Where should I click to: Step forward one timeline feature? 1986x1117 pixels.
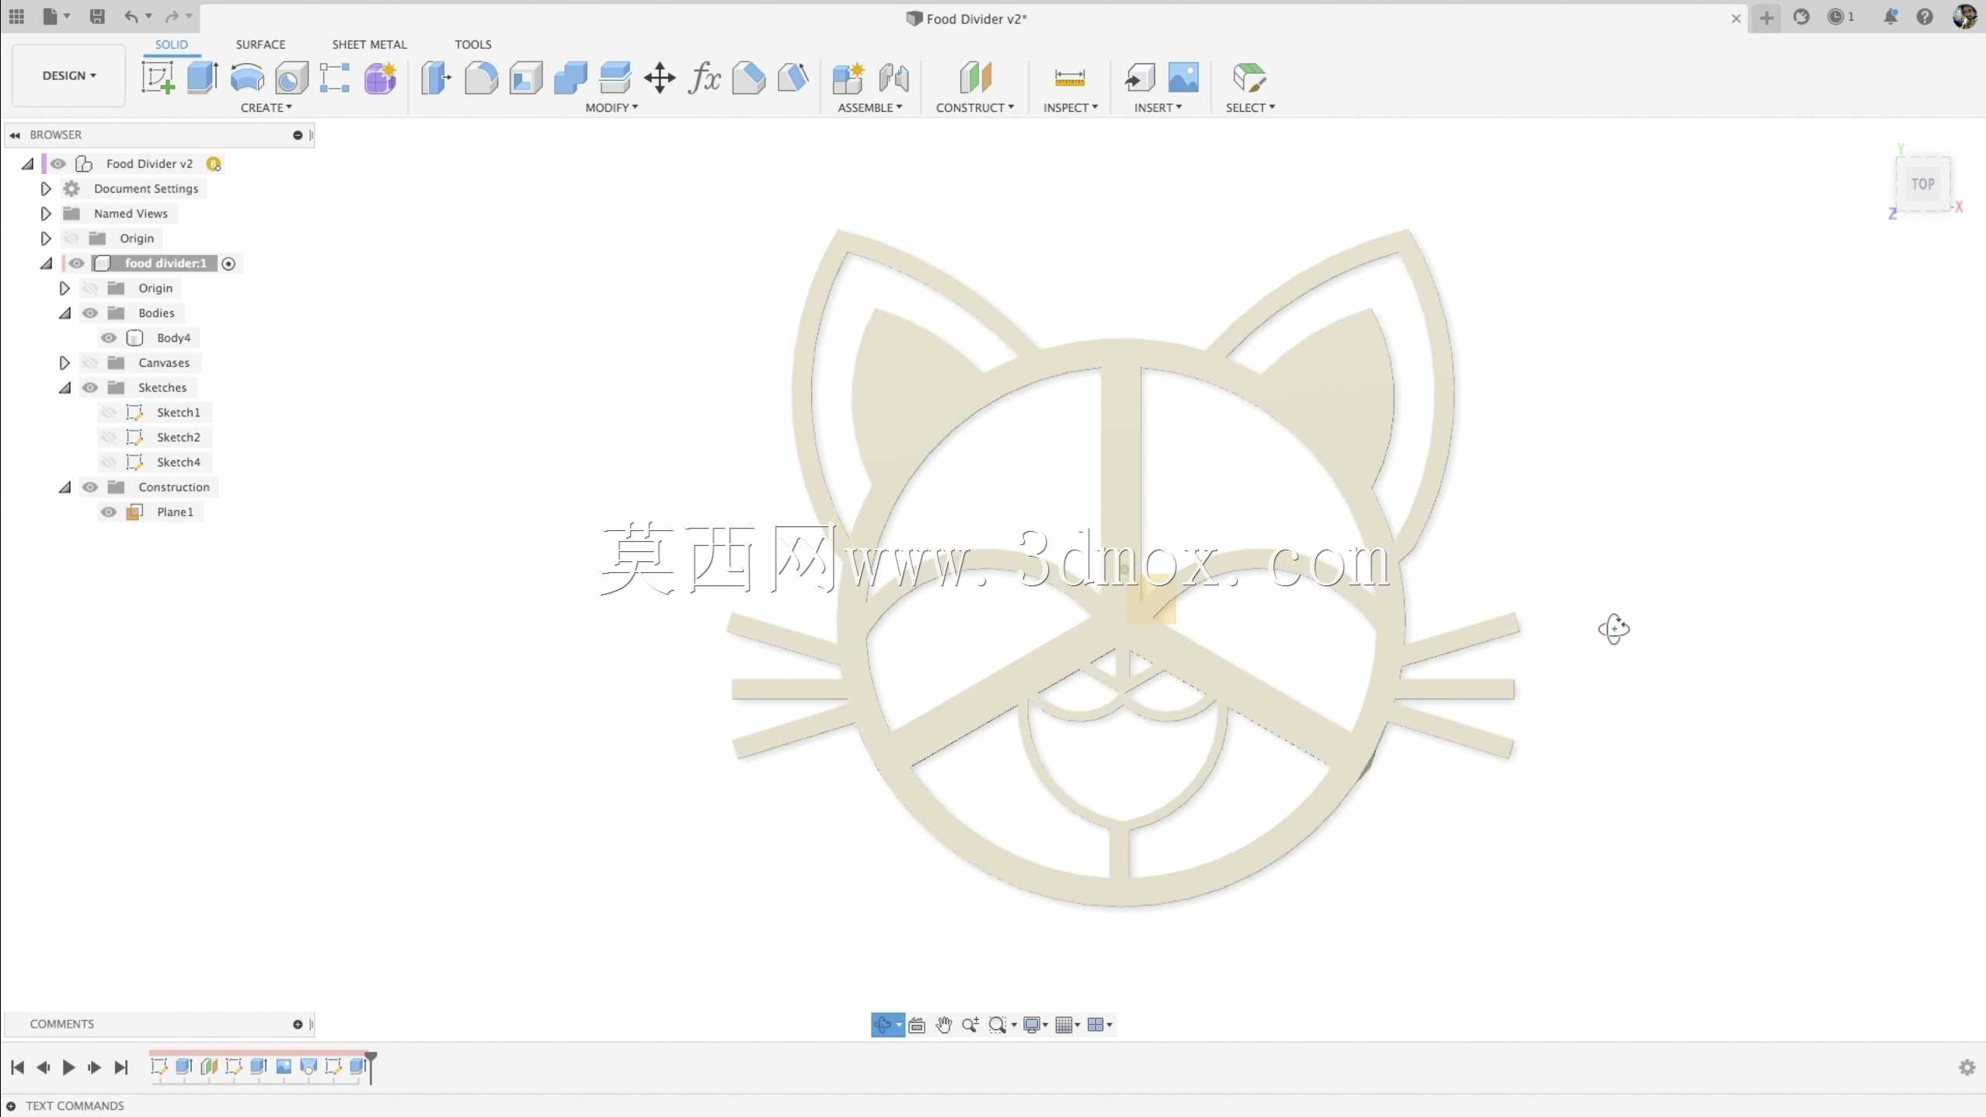click(x=94, y=1067)
